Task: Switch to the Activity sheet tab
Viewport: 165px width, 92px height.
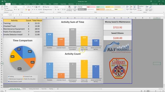Action: click(24, 89)
